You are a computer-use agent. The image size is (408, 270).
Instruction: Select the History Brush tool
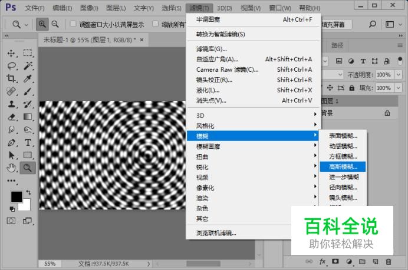click(x=28, y=104)
